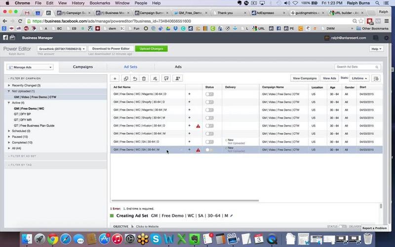Image resolution: width=395 pixels, height=247 pixels.
Task: Click the edit pencil next to ad set name
Action: point(232,216)
